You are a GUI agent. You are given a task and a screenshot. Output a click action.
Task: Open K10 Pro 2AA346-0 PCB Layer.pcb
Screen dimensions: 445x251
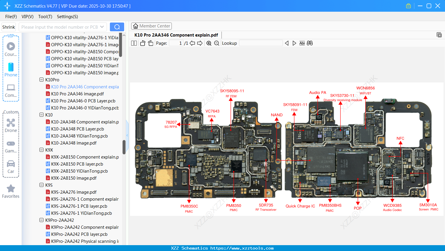coord(83,101)
